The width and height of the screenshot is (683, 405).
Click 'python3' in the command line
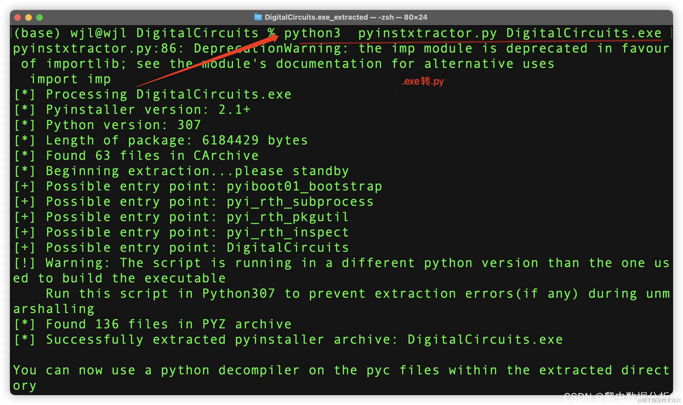pyautogui.click(x=312, y=33)
